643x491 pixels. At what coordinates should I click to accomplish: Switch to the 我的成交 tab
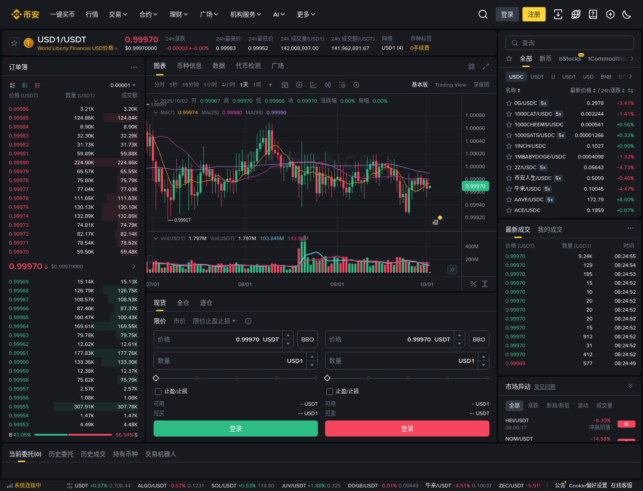(550, 229)
